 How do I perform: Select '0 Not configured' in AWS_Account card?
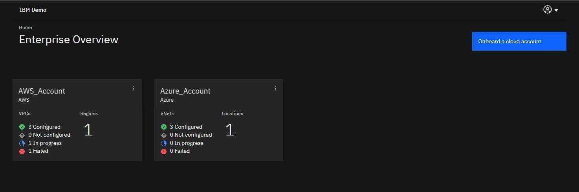coord(49,135)
